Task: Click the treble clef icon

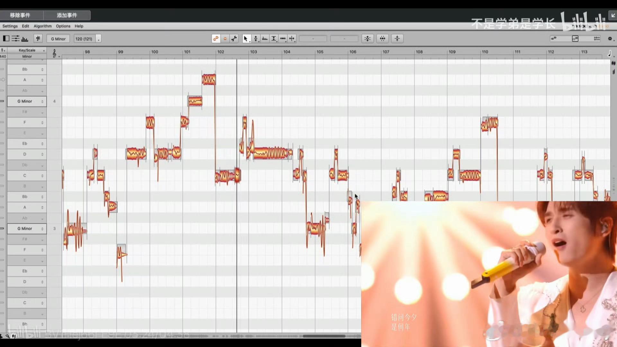Action: 54,53
